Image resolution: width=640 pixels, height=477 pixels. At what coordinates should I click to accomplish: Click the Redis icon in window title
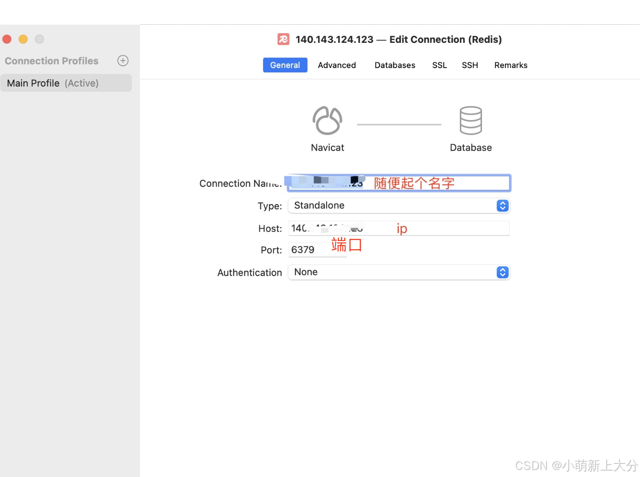point(283,39)
